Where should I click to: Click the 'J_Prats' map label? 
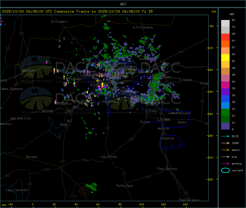tap(151, 111)
